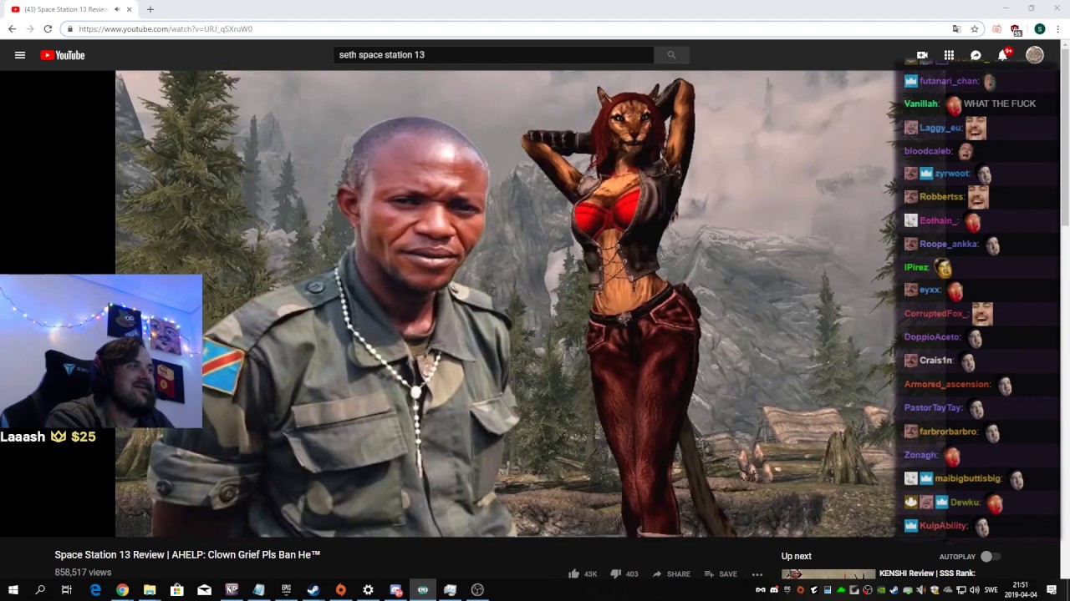Open Epic Games Launcher from taskbar
This screenshot has height=601, width=1070.
[x=286, y=590]
